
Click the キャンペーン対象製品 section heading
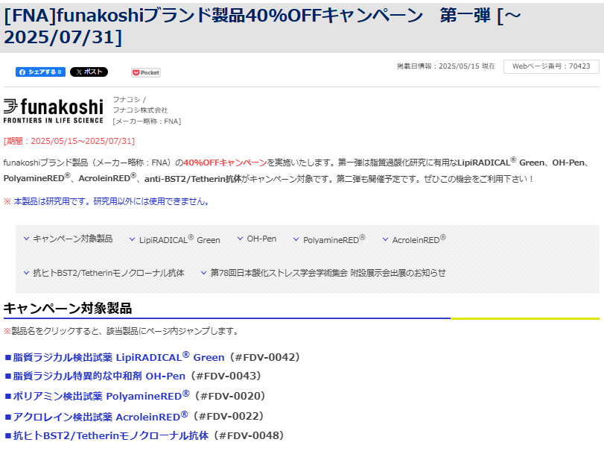click(68, 309)
